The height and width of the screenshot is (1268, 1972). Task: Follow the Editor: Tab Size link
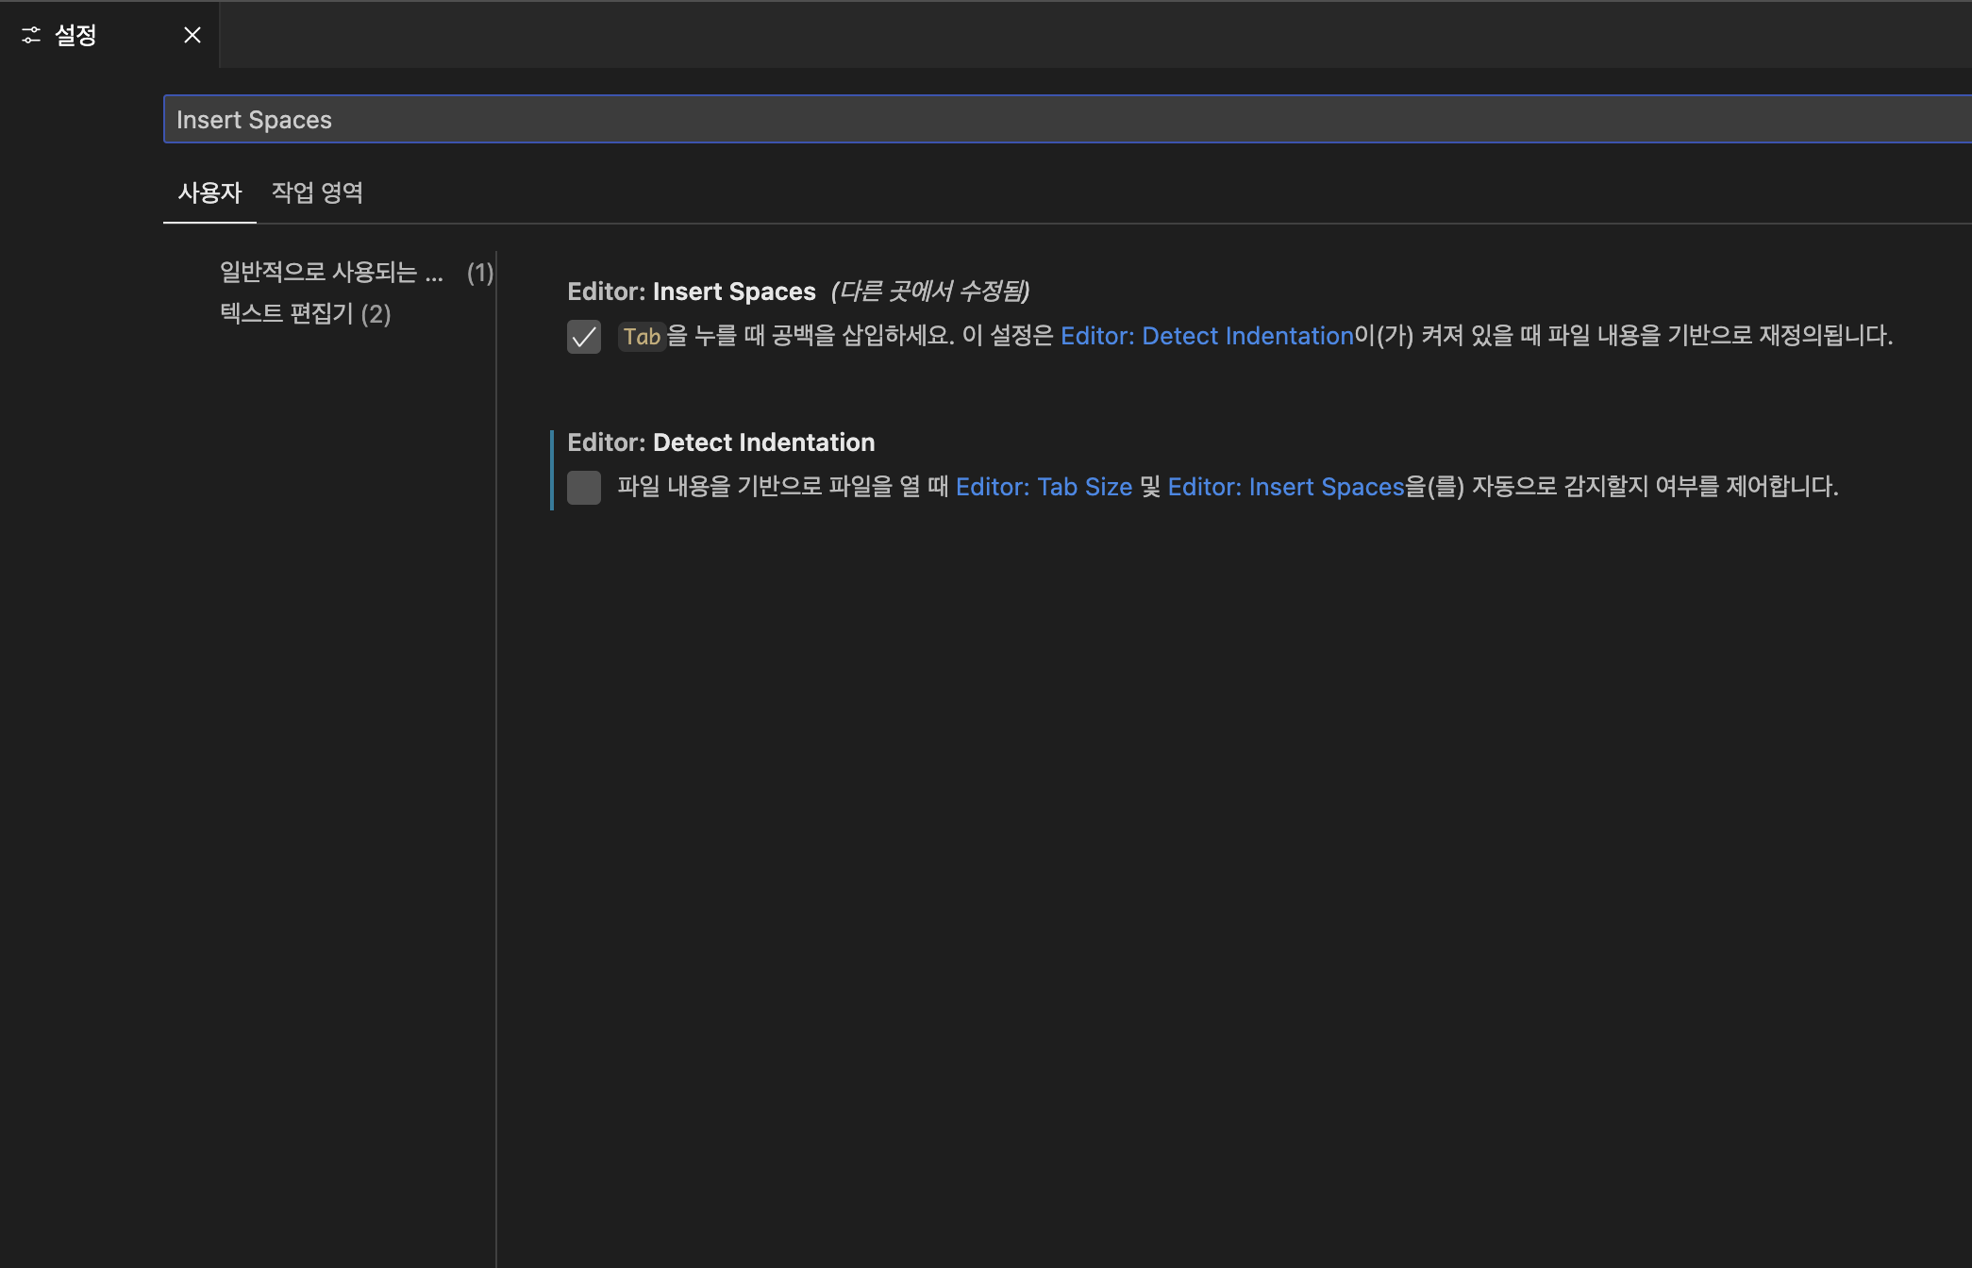[1044, 487]
